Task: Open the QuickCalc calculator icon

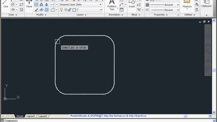Action: pos(197,10)
